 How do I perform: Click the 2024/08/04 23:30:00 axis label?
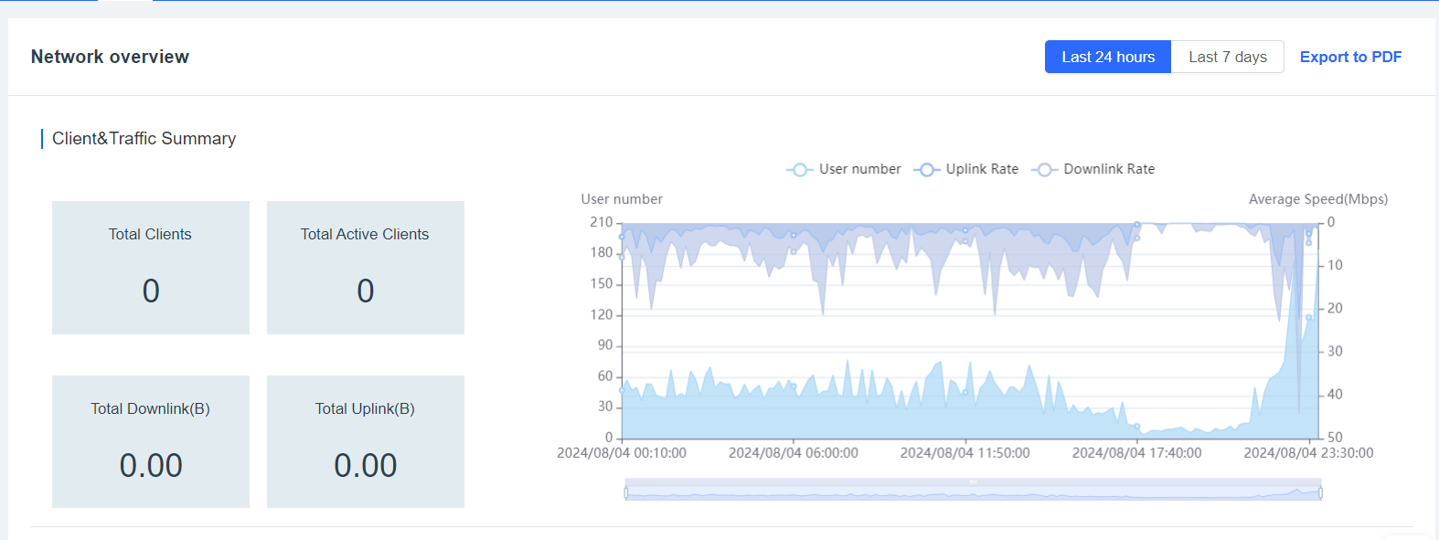point(1308,453)
